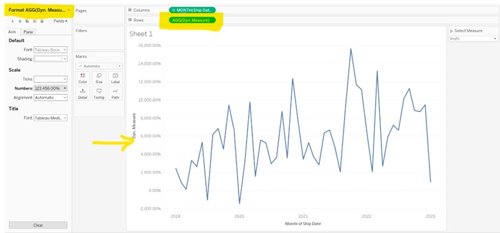The image size is (500, 233).
Task: Select the Format Font icon
Action: [12, 21]
